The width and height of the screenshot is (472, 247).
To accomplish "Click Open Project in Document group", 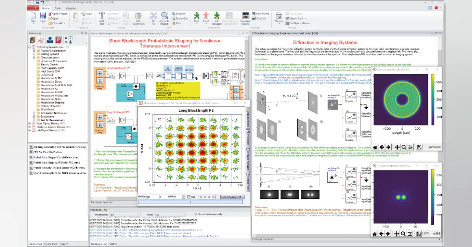I will 58,14.
